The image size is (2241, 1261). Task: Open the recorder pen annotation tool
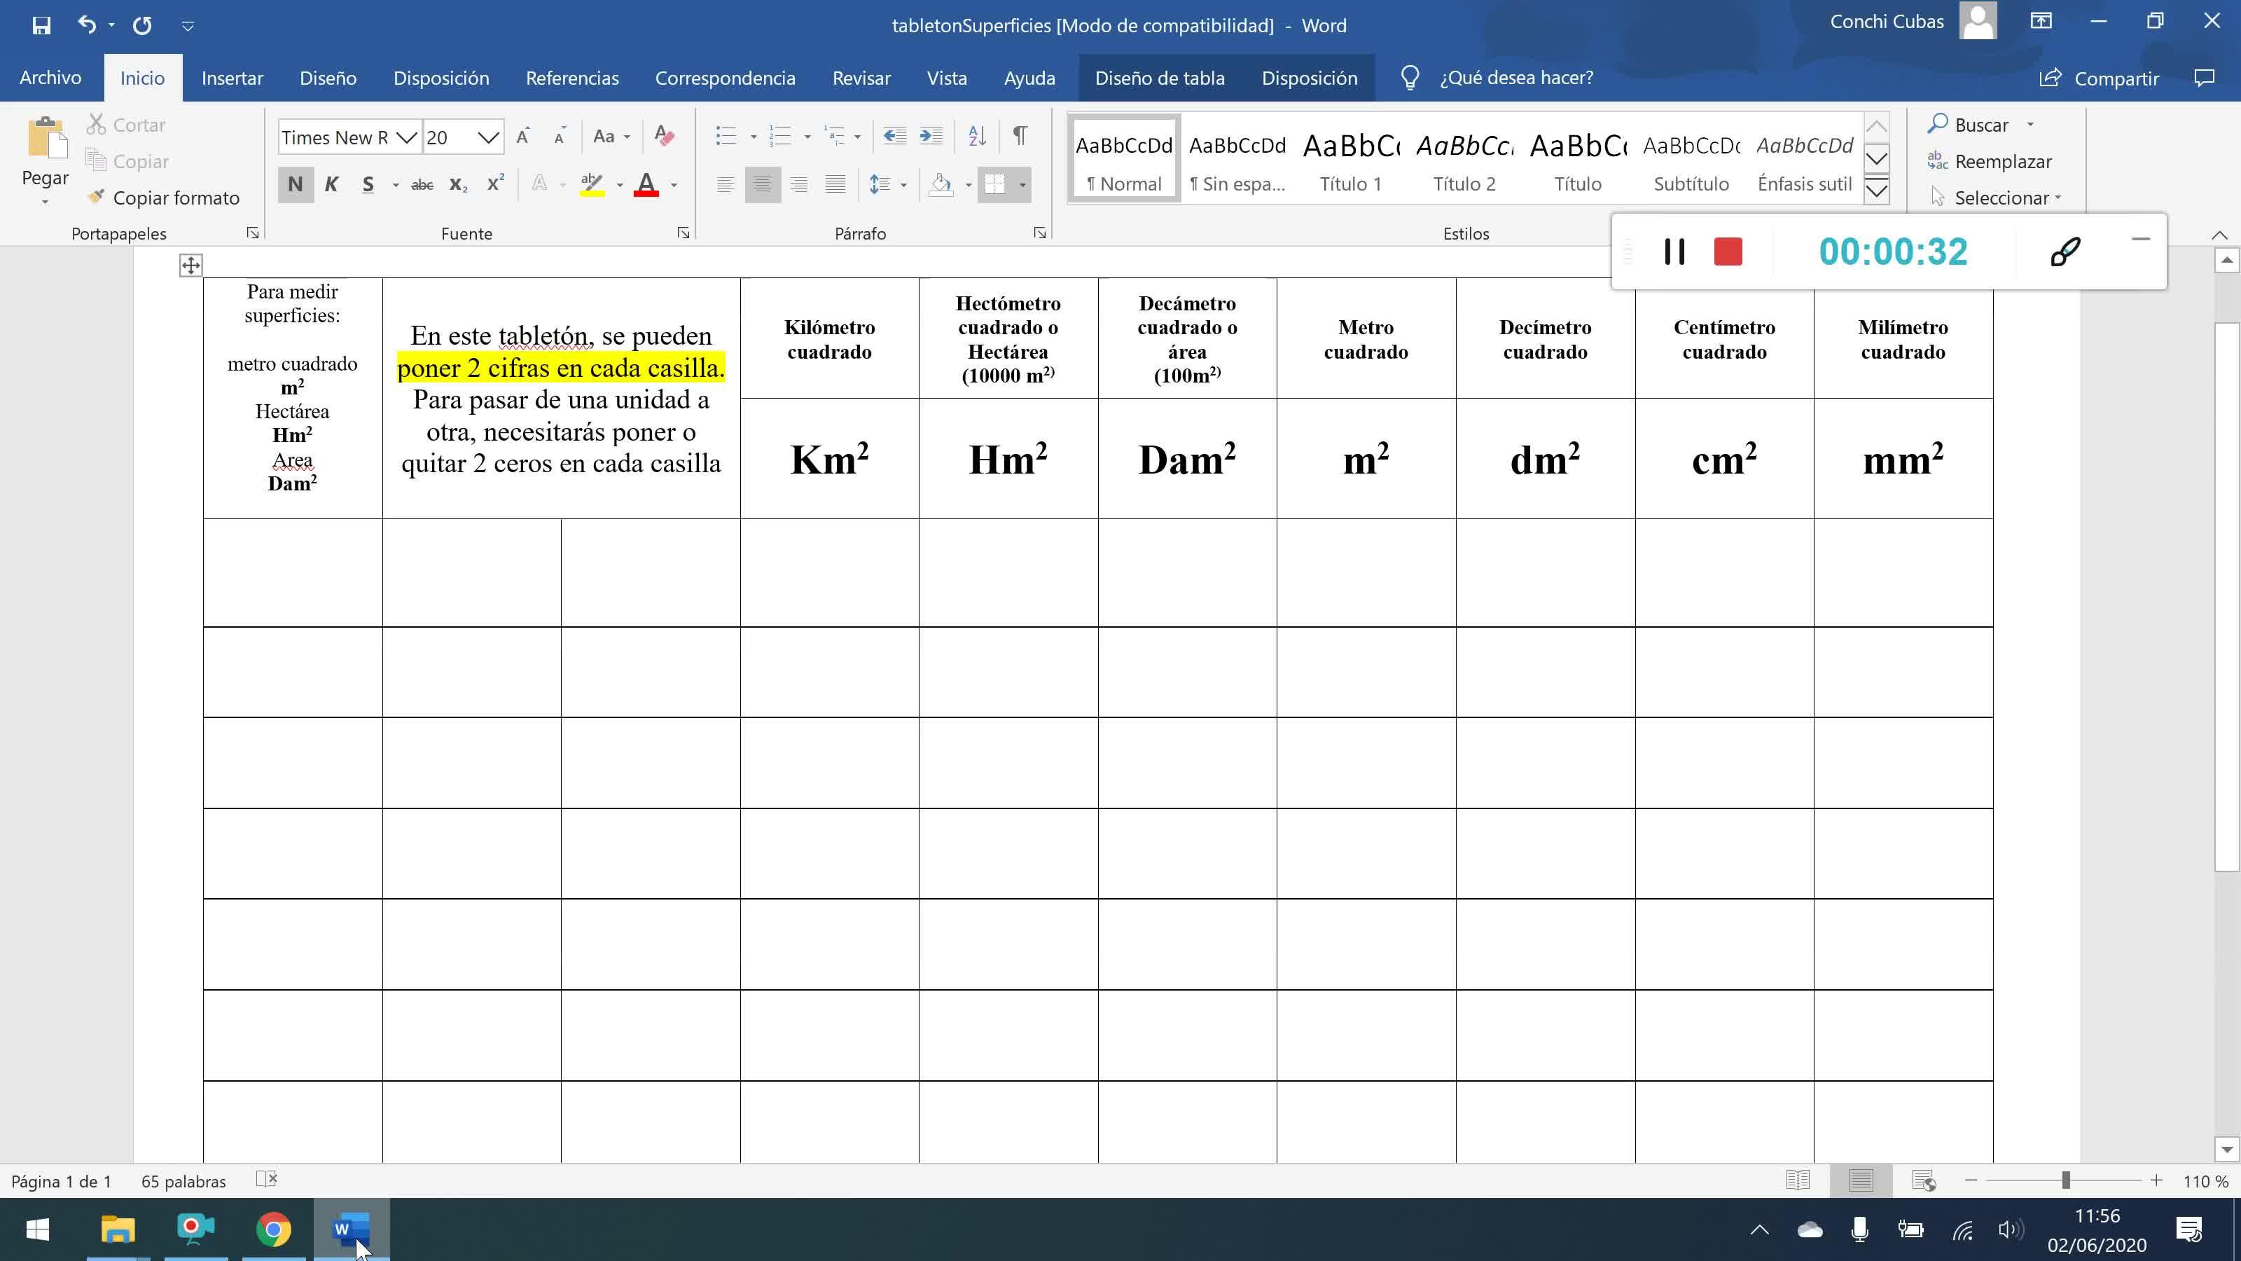(x=2065, y=252)
